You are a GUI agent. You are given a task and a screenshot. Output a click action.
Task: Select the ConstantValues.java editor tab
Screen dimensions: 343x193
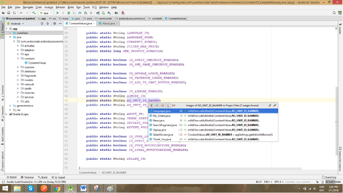pyautogui.click(x=80, y=24)
